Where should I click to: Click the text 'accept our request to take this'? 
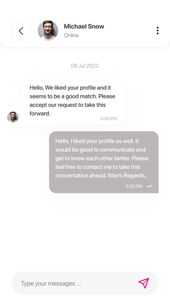[x=68, y=105]
